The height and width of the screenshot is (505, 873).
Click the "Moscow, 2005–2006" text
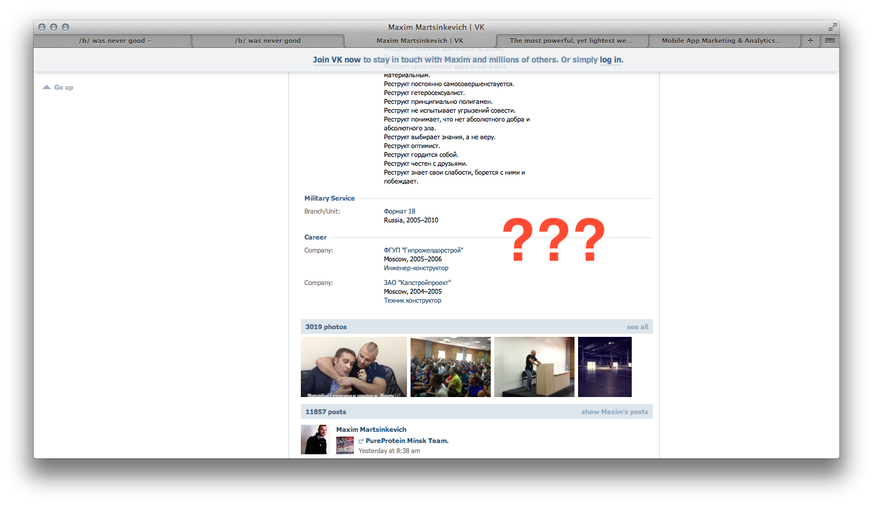(413, 259)
